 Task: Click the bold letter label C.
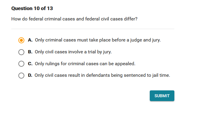click(x=30, y=64)
